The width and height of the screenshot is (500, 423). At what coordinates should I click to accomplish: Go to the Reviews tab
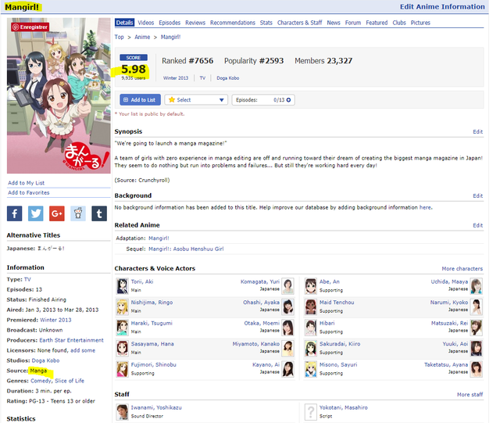[x=195, y=23]
